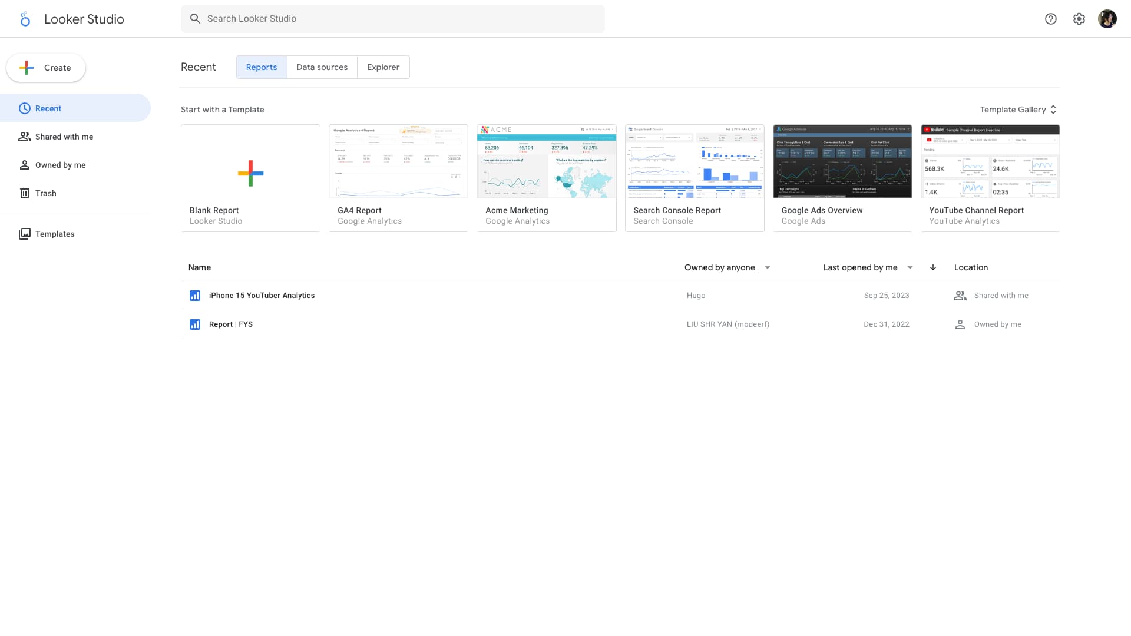Click the shared people icon in Hugo's row
The height and width of the screenshot is (636, 1131).
tap(960, 296)
